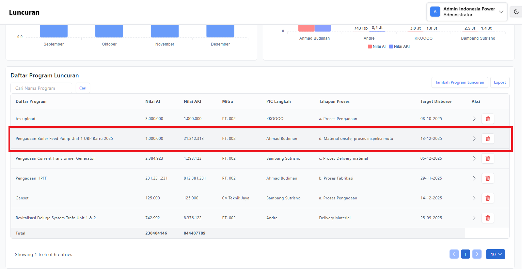This screenshot has height=269, width=522.
Task: Trash the Revitalisasi Deluge System row
Action: click(487, 218)
